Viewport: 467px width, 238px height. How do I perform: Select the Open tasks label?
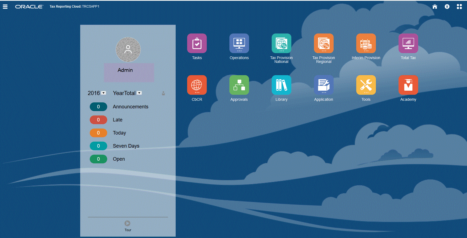[119, 159]
